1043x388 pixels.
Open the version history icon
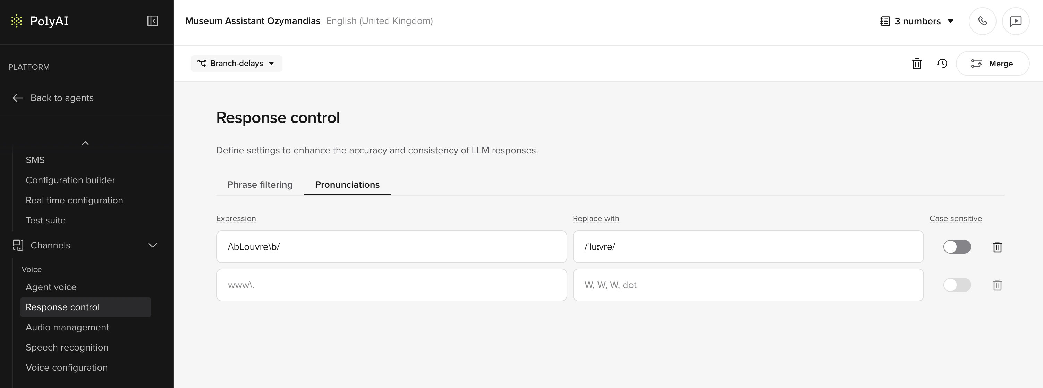[x=942, y=64]
